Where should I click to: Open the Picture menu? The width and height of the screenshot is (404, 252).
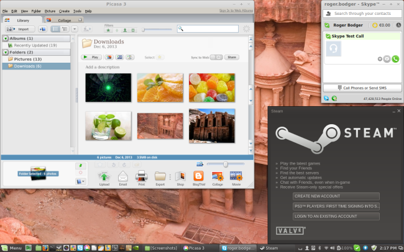(x=50, y=11)
